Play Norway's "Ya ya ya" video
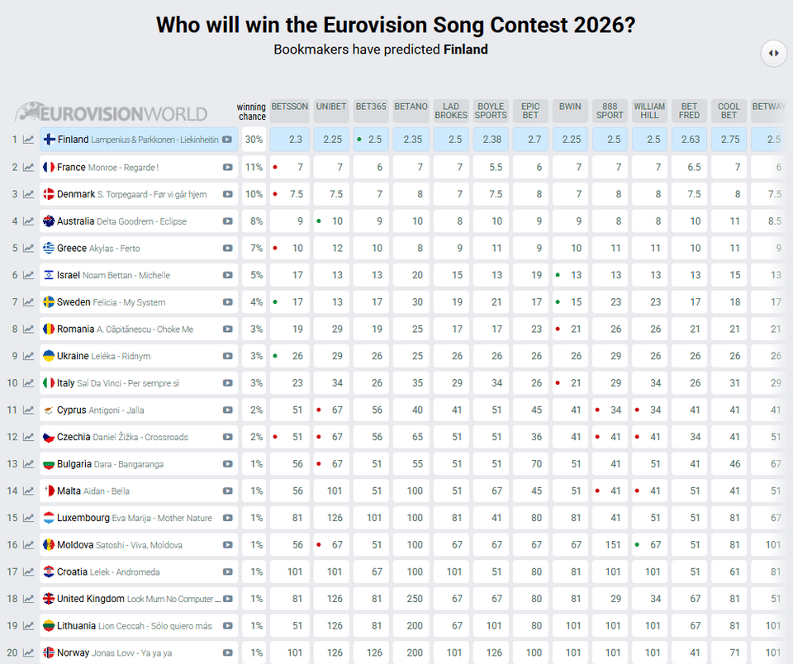Screen dimensions: 793x664 228,652
